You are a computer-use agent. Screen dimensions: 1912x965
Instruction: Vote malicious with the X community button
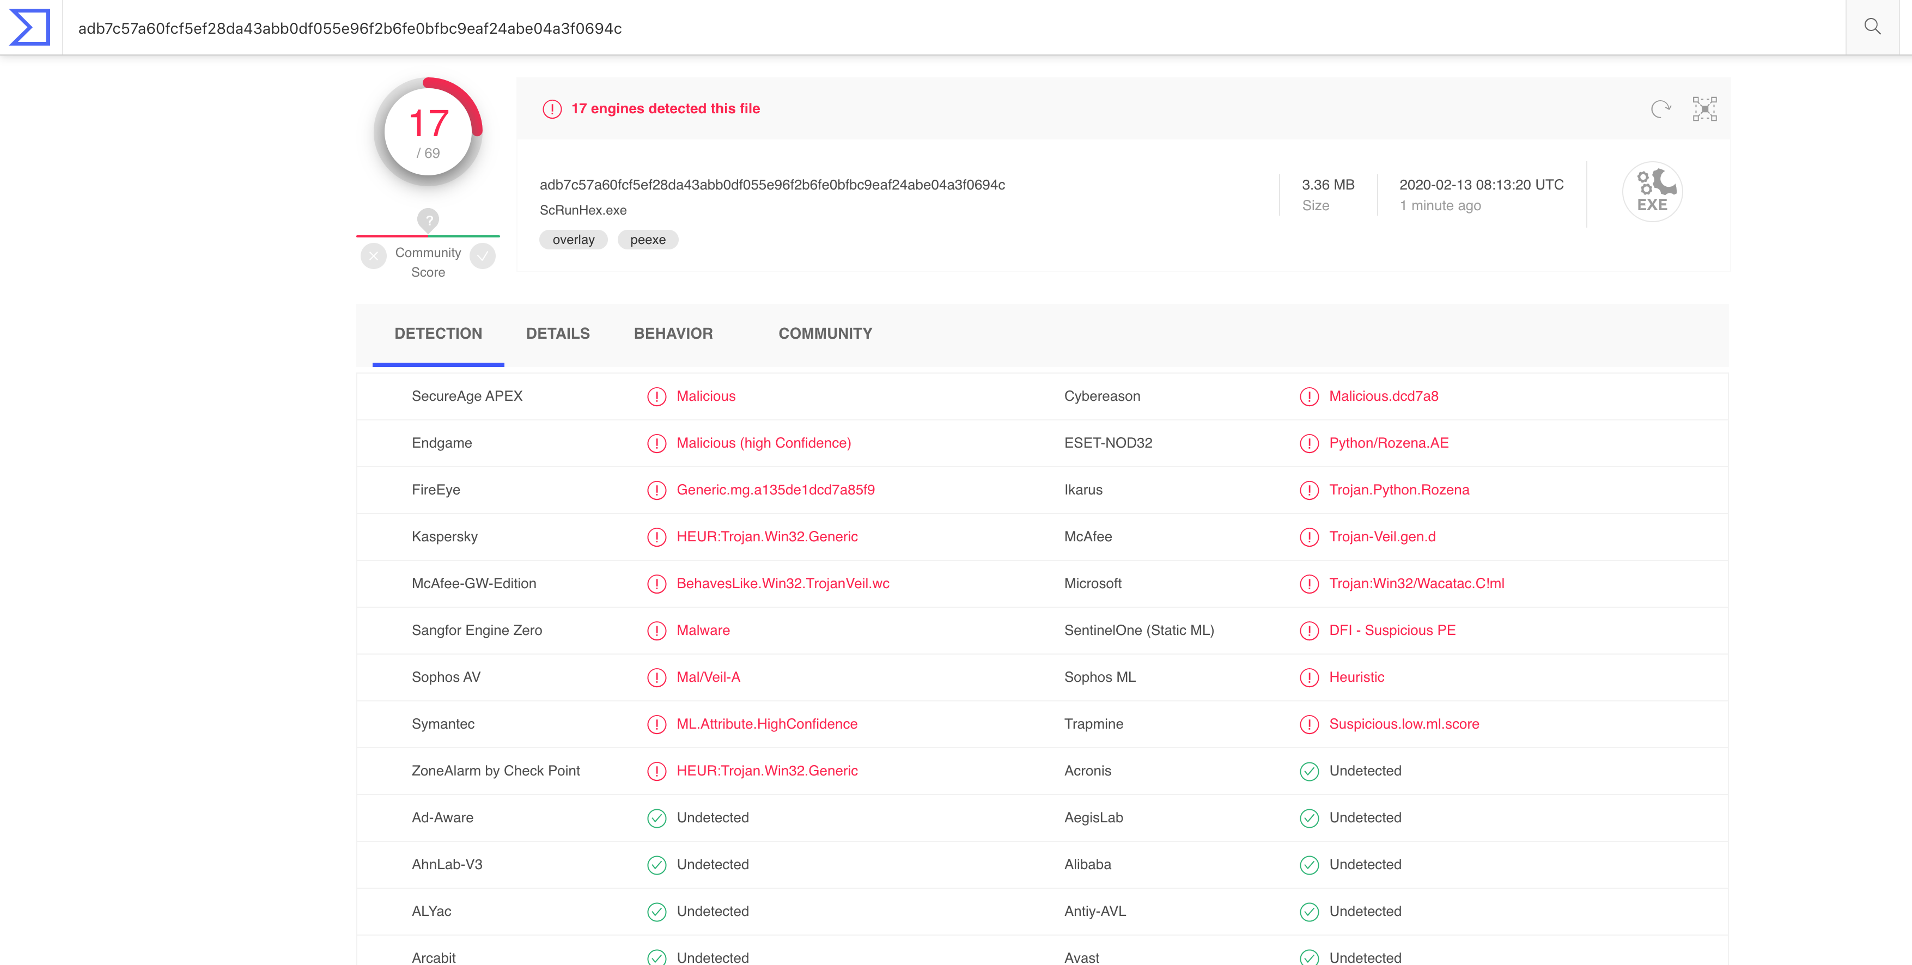[x=373, y=256]
